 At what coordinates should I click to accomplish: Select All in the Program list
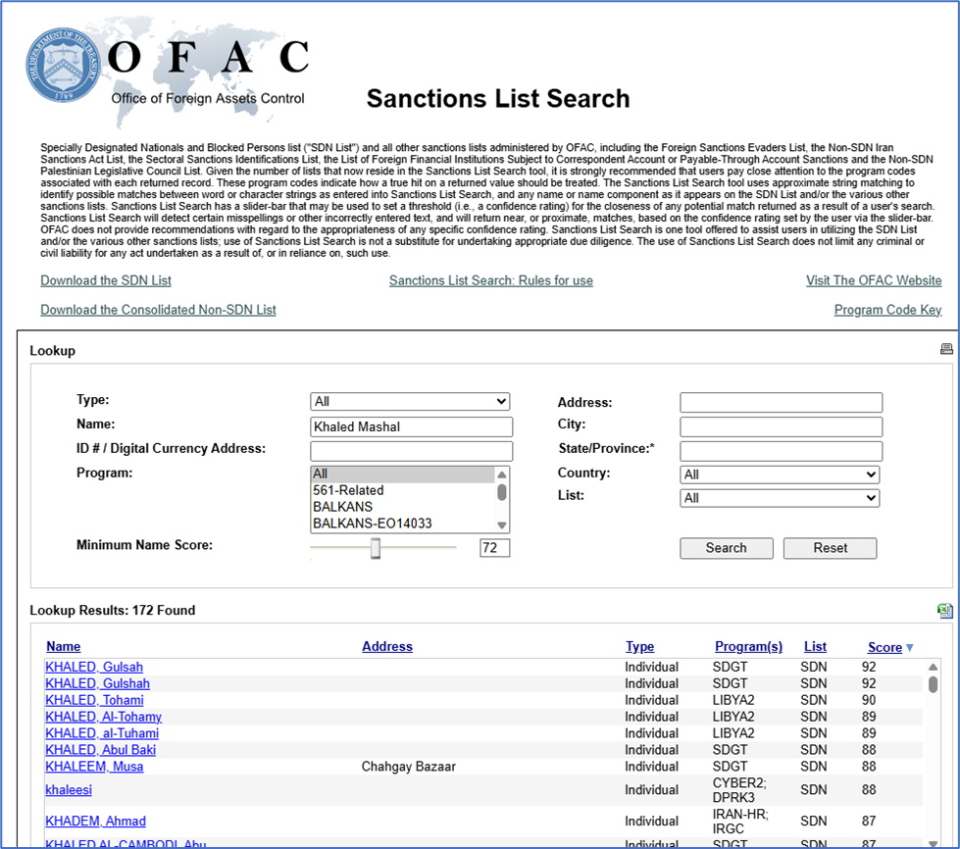403,474
